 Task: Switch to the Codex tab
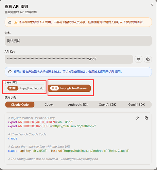[49, 104]
